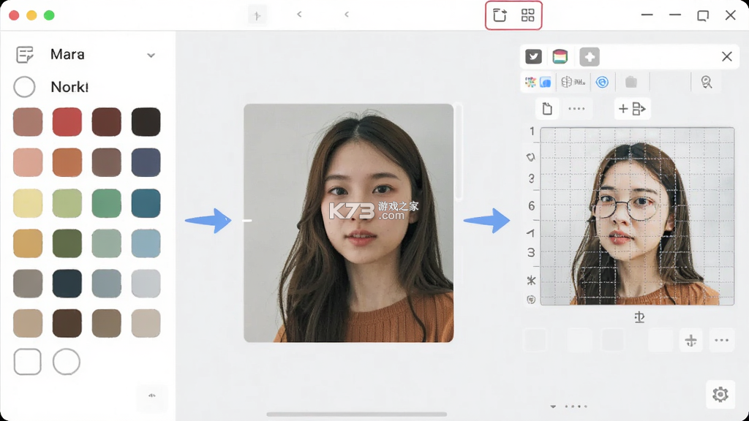Close the right side panel

click(727, 56)
